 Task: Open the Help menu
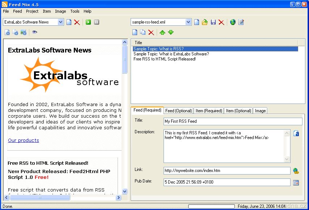click(x=87, y=11)
